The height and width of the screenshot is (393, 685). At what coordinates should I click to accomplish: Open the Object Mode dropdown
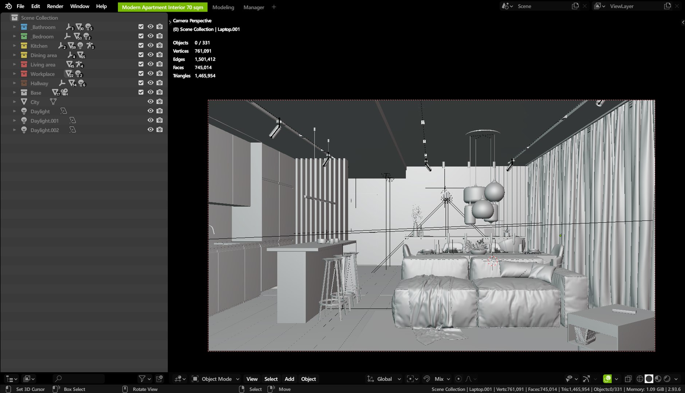pyautogui.click(x=215, y=379)
